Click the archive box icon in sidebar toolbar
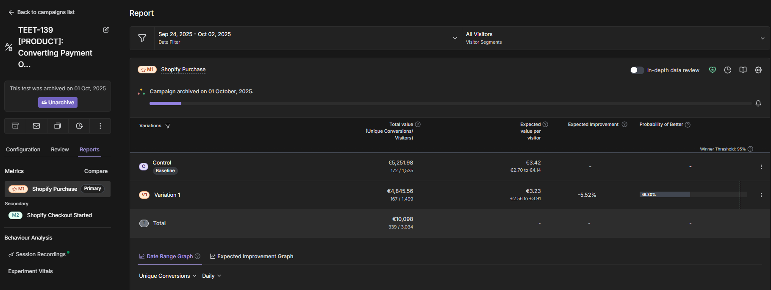The image size is (771, 290). 15,126
